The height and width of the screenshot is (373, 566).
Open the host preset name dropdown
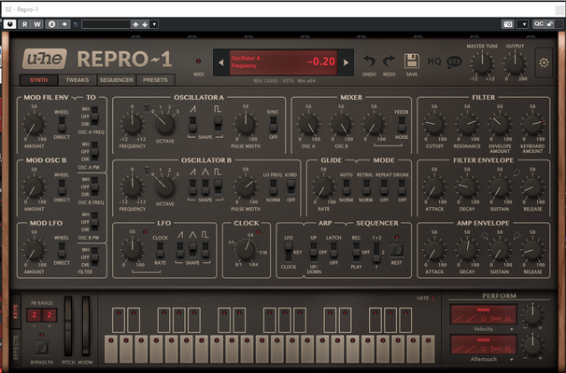[106, 23]
